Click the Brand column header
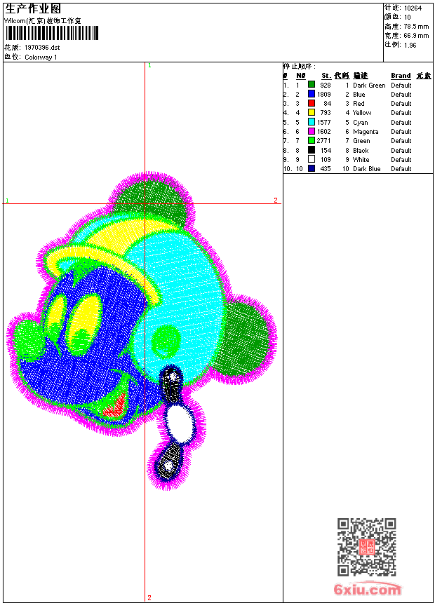 tap(401, 76)
